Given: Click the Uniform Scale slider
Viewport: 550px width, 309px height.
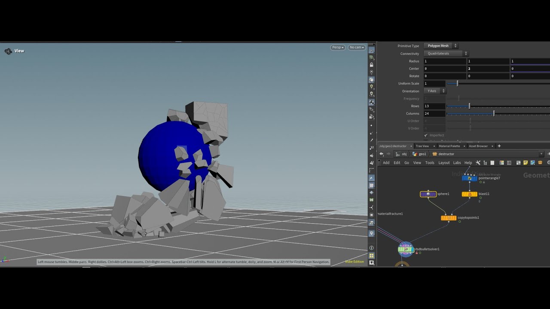Looking at the screenshot, I should tap(498, 84).
